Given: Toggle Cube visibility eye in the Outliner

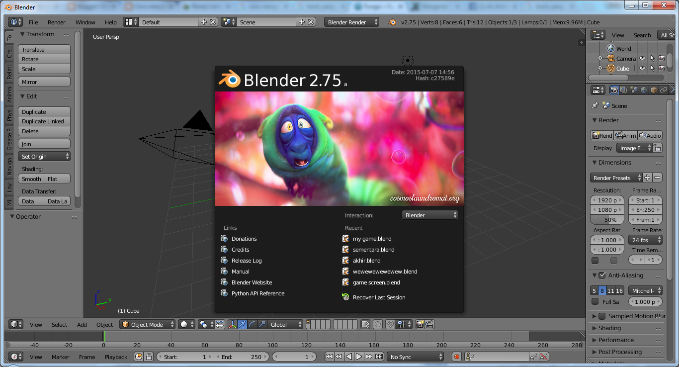Looking at the screenshot, I should pyautogui.click(x=641, y=68).
